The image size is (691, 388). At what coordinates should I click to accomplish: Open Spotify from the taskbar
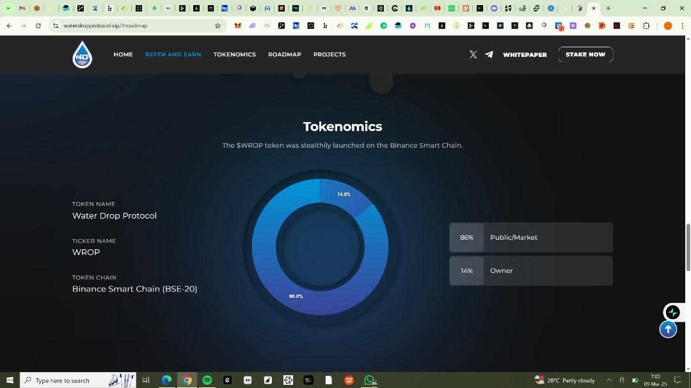[x=207, y=380]
